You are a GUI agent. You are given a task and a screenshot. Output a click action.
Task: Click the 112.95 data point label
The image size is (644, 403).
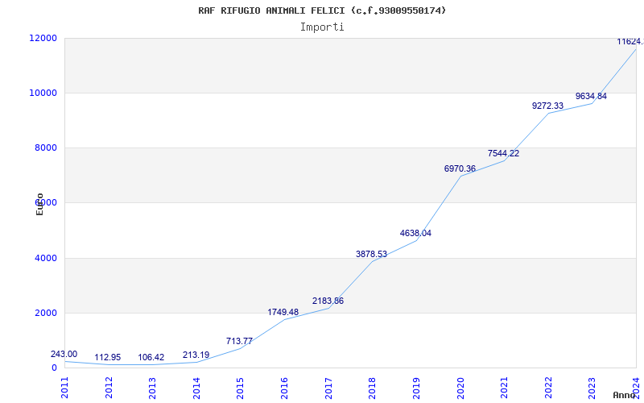pos(107,357)
